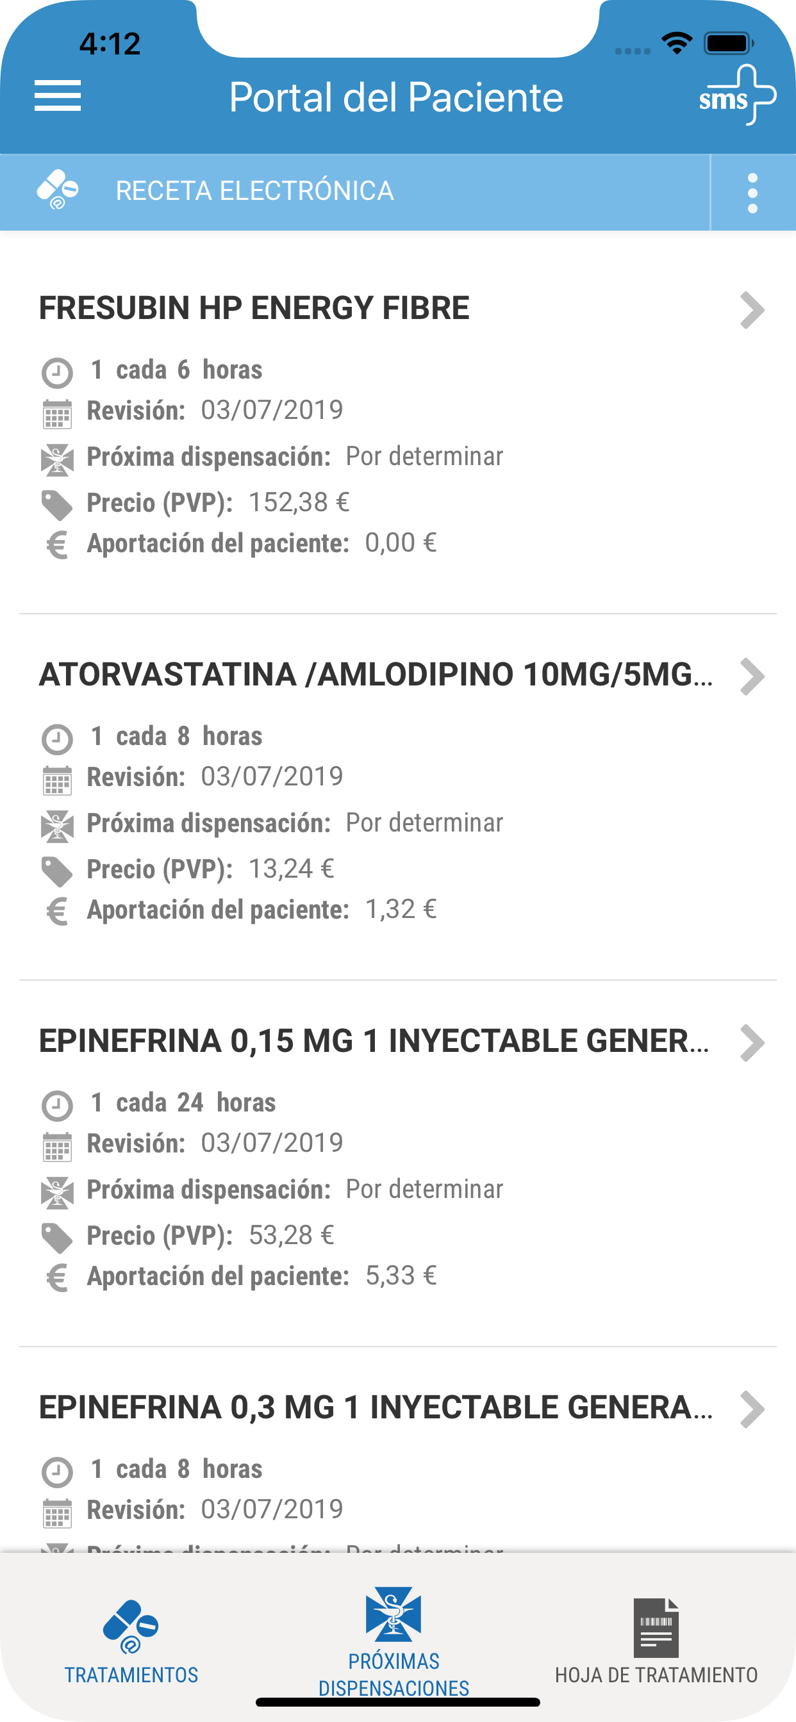Screen dimensions: 796x1722
Task: Expand FRESUBIN HP ENERGY FIBRE details chevron
Action: tap(752, 310)
